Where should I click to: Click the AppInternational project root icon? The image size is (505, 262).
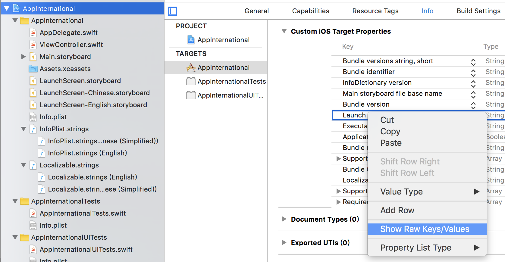click(16, 9)
